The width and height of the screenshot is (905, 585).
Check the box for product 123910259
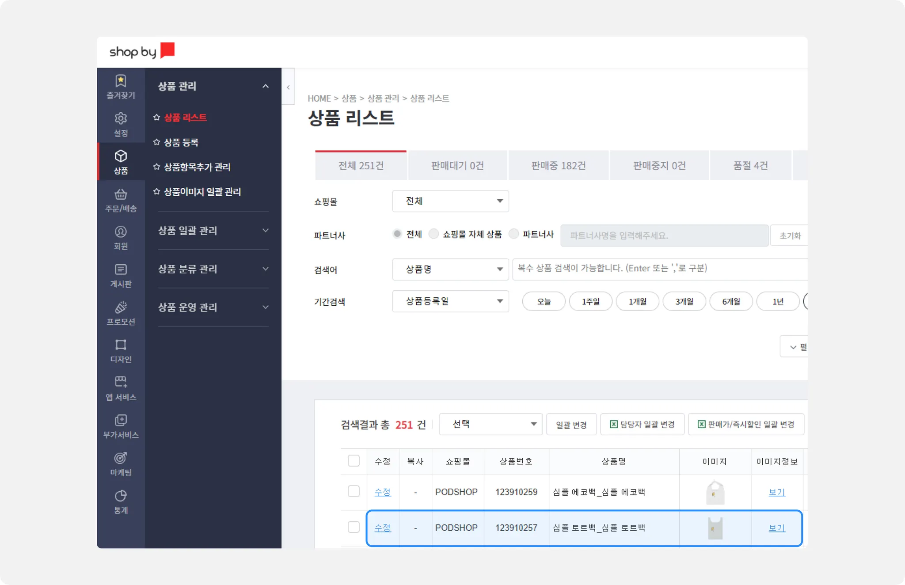(354, 491)
